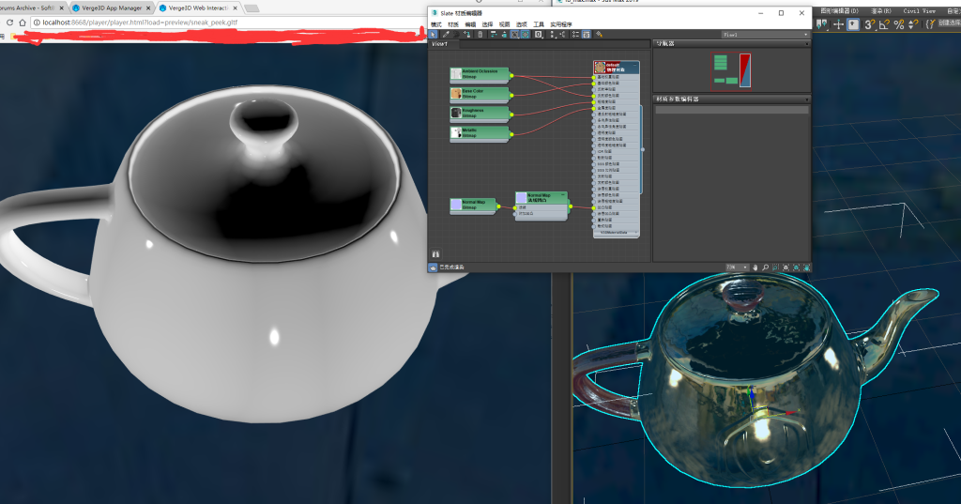Toggle Parameter Editor panel visibility
Viewport: 961px width, 504px height.
tap(586, 35)
